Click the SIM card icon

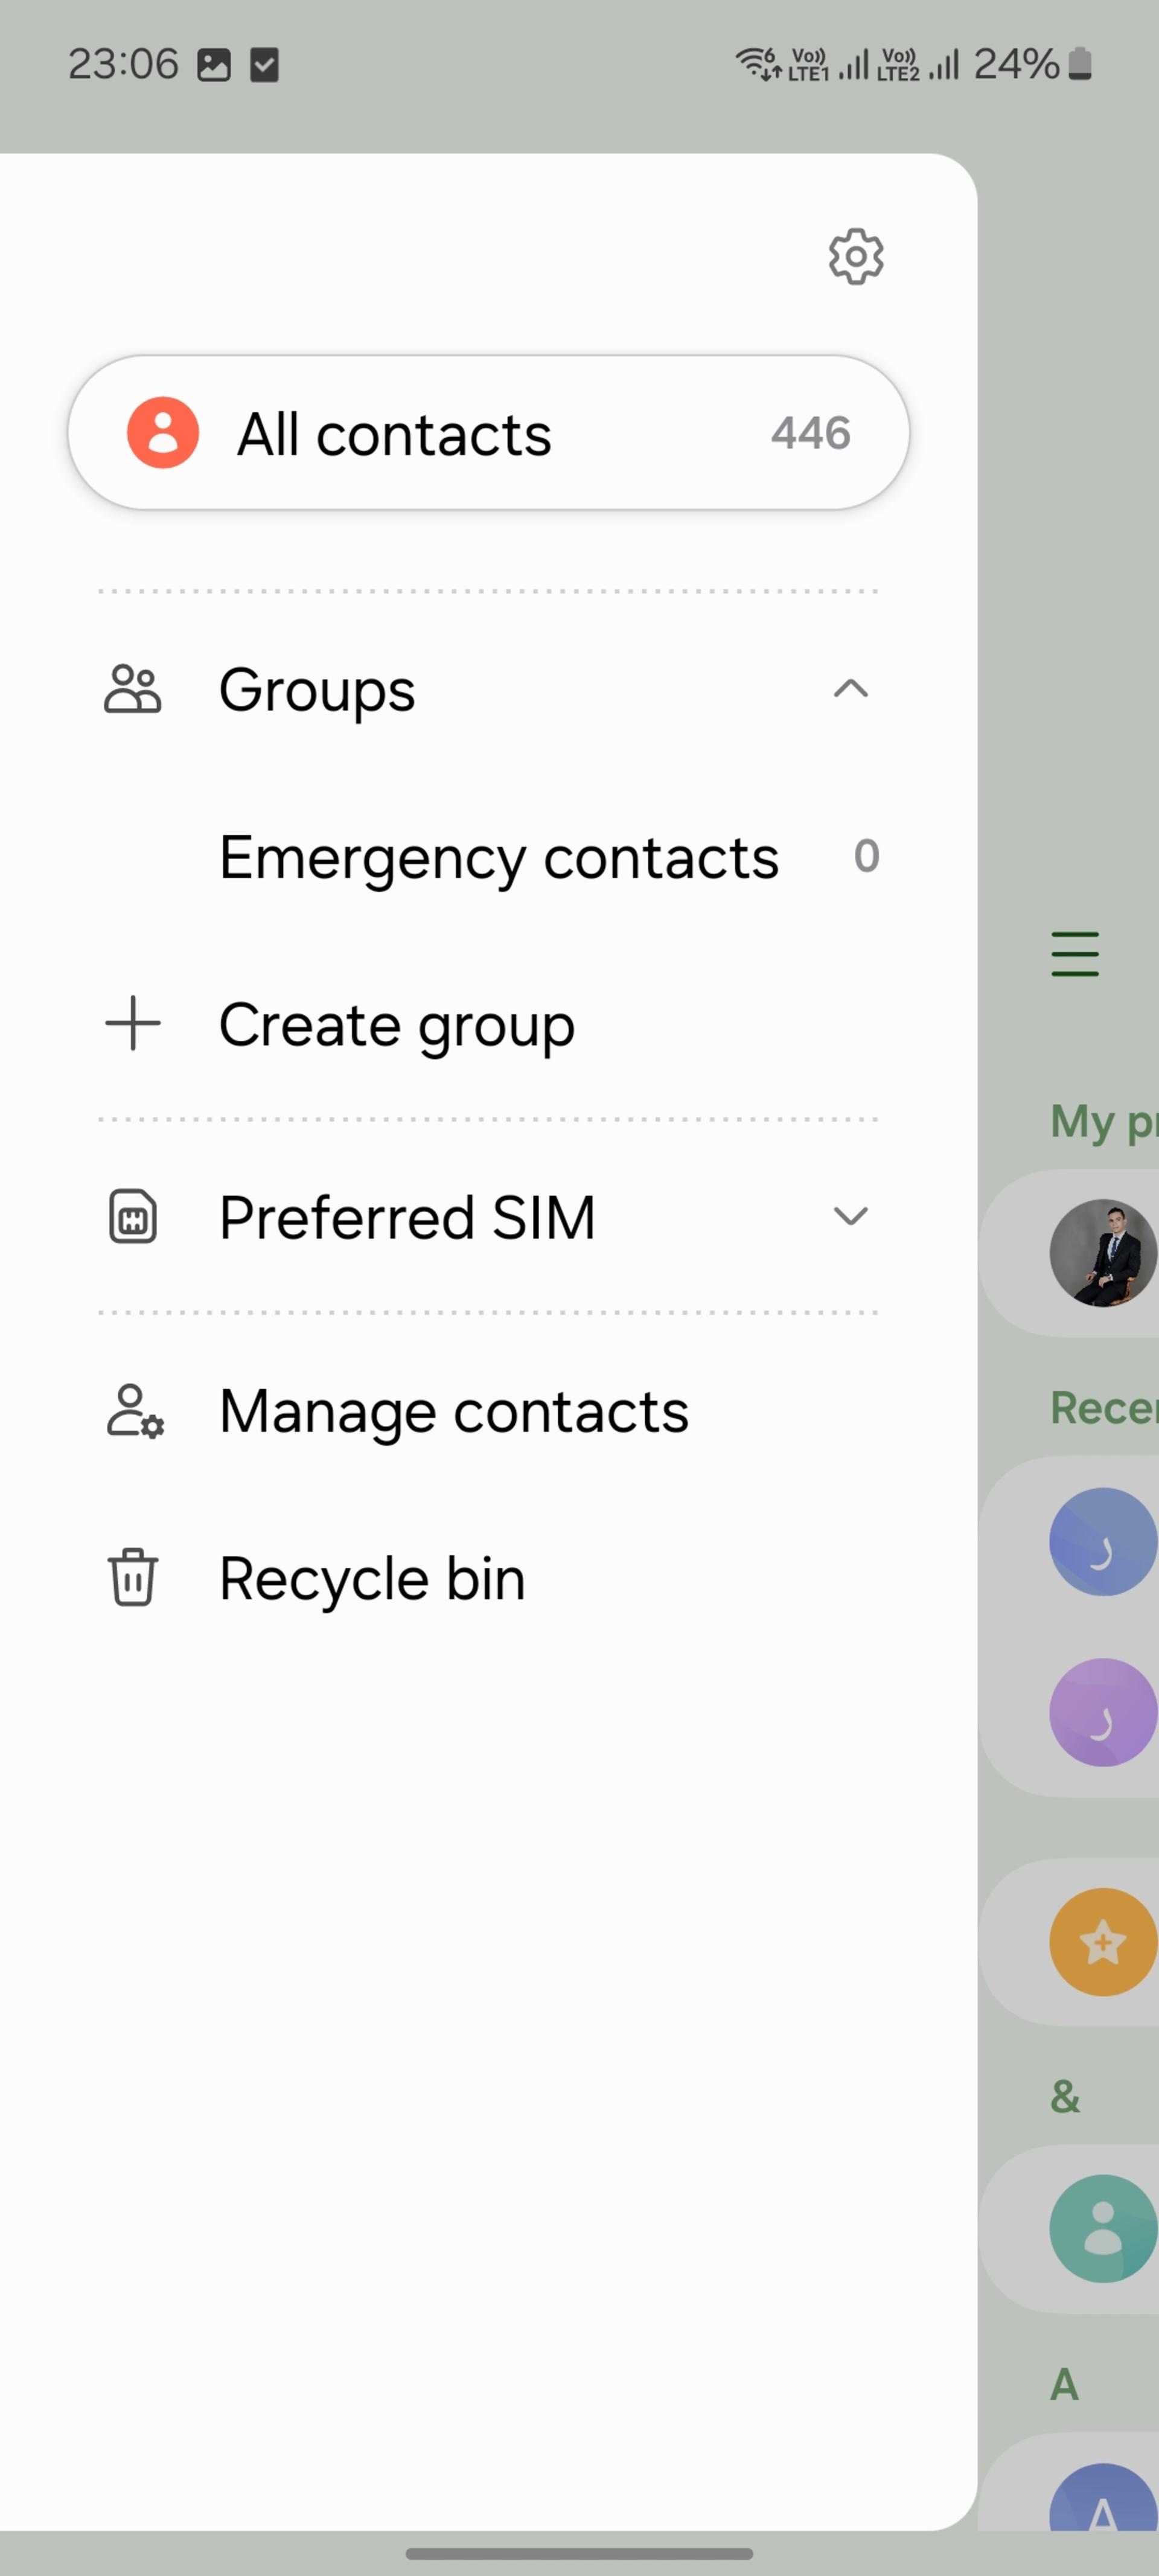point(133,1217)
